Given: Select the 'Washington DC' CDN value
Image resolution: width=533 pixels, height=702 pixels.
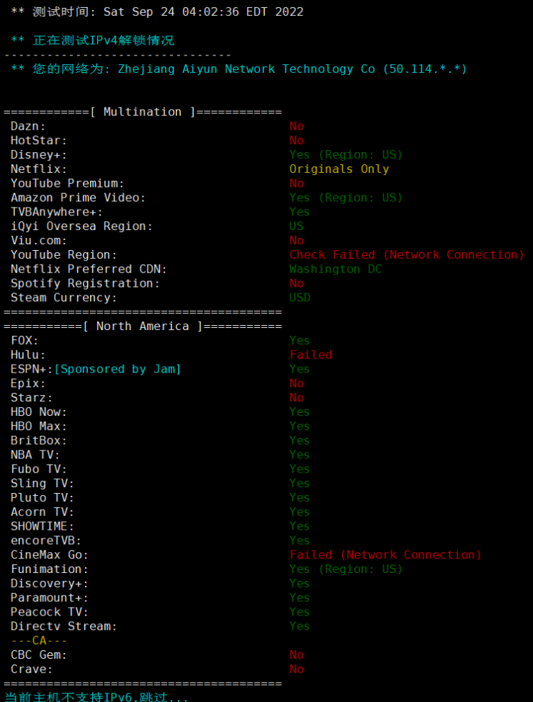Looking at the screenshot, I should (336, 269).
